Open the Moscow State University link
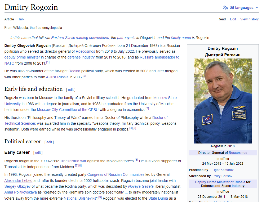Viewport: 262px width, 202px height. point(165,98)
